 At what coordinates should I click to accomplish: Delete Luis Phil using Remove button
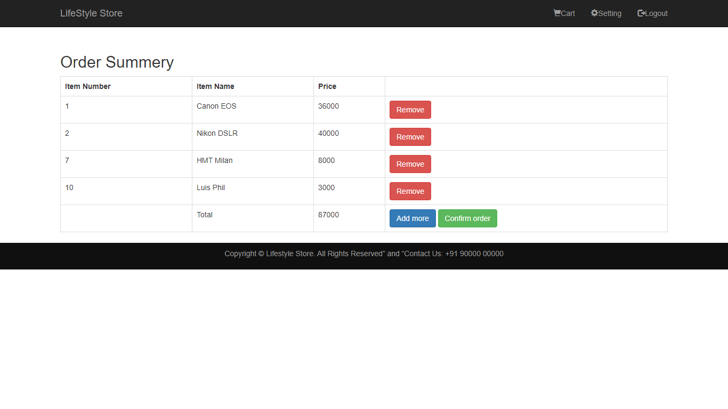(x=410, y=191)
